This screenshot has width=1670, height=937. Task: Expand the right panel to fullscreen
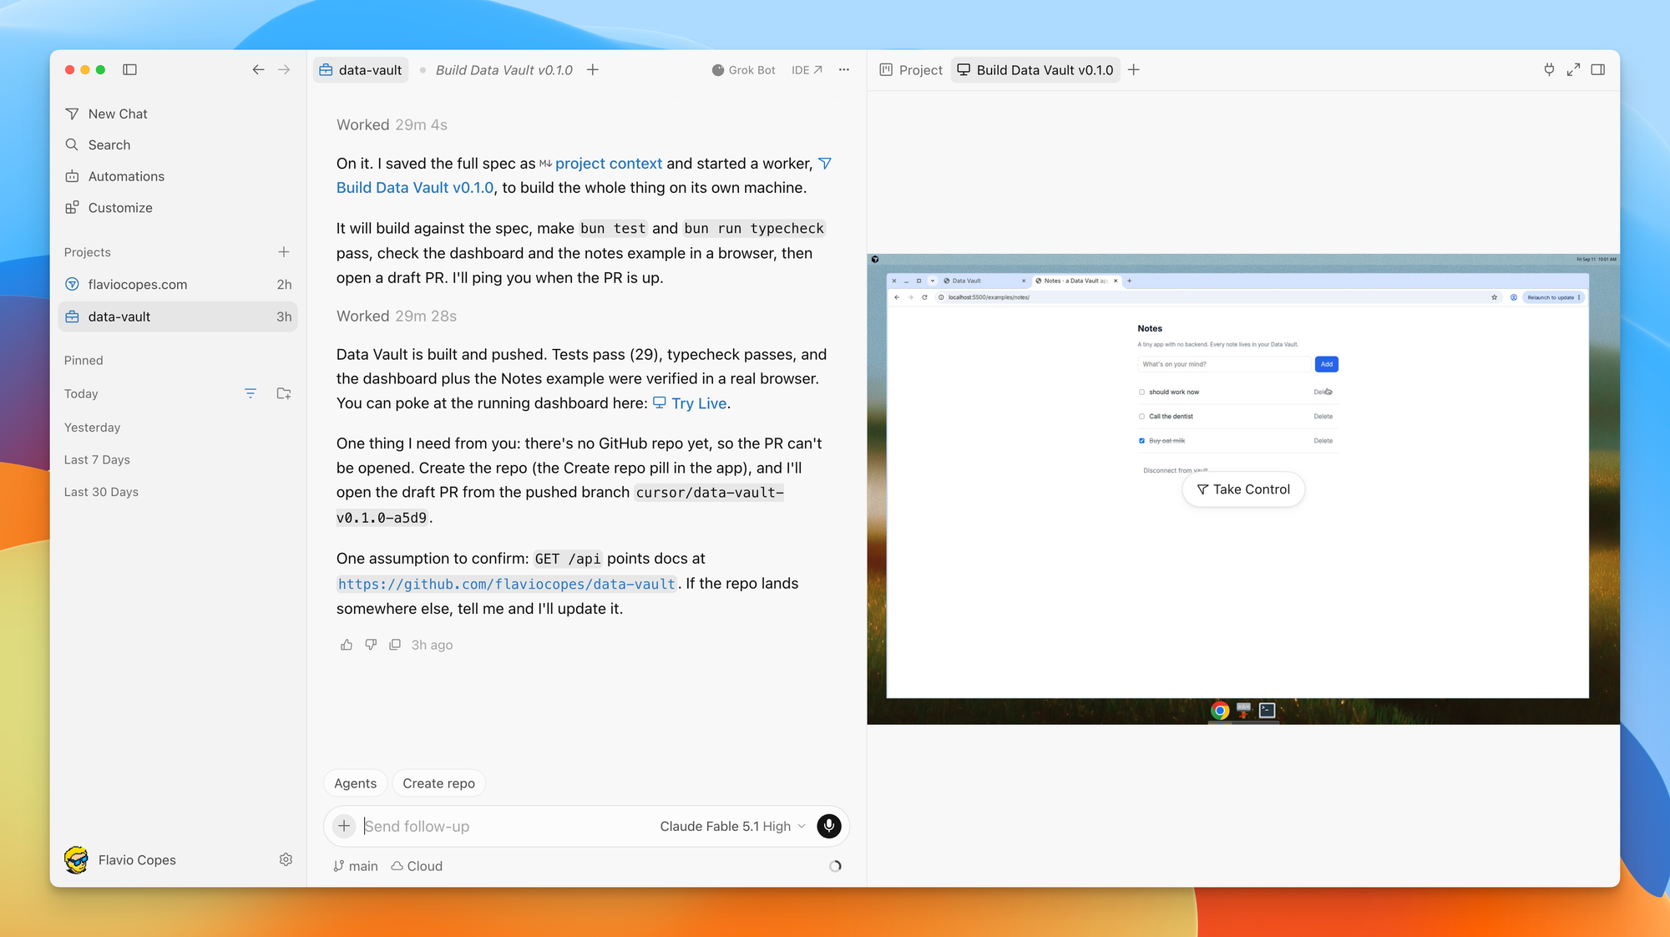pos(1573,69)
